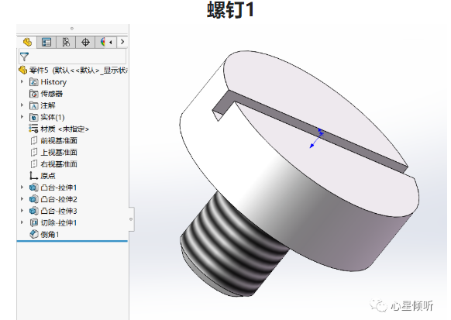Select the 原点 origin label
451x320 pixels.
coord(48,176)
